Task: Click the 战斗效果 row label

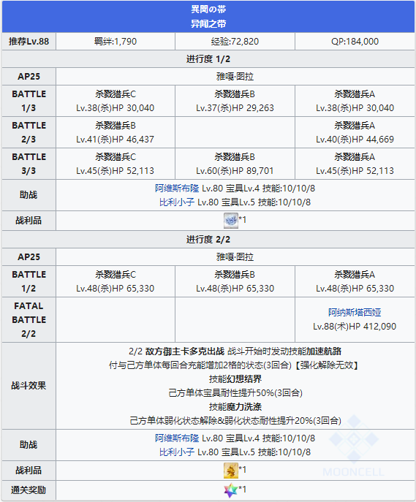Action: (x=29, y=386)
